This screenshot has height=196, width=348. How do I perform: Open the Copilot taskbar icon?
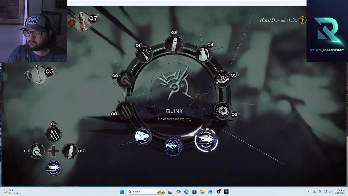click(178, 192)
